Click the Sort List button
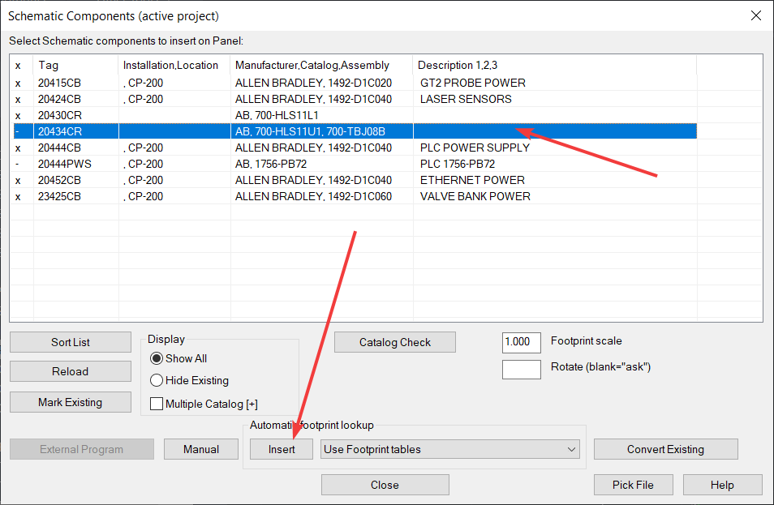This screenshot has width=774, height=505. [x=71, y=342]
